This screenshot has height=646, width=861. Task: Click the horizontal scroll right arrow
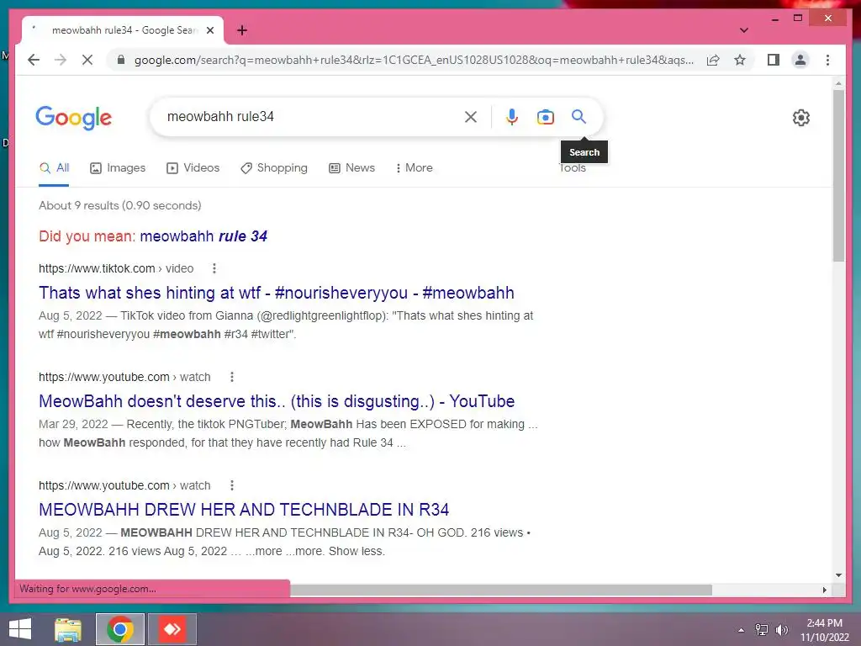[824, 590]
